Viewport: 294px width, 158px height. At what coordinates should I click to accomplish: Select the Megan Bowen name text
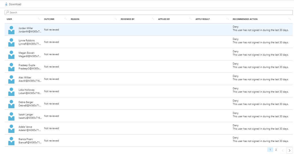coord(26,53)
